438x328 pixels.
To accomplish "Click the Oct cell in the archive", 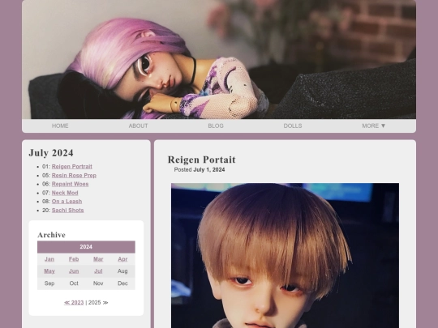I will tap(74, 283).
